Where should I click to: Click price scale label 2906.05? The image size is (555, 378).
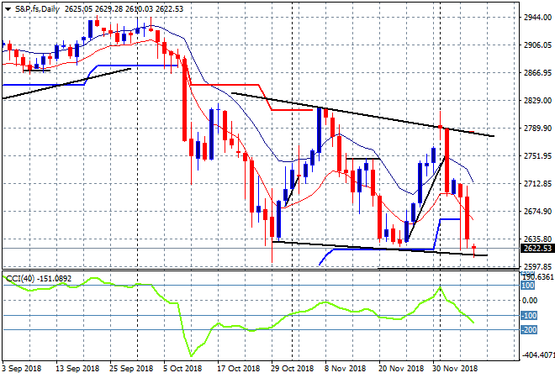click(x=537, y=45)
